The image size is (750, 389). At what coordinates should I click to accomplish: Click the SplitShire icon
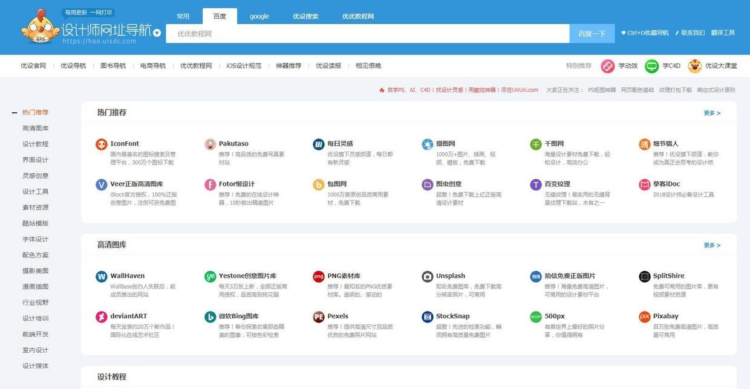[x=645, y=277]
